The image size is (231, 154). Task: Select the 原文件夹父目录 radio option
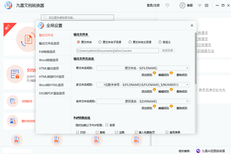(x=130, y=42)
